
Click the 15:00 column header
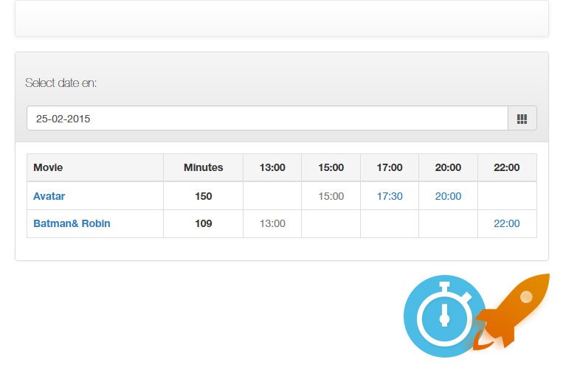pyautogui.click(x=331, y=167)
